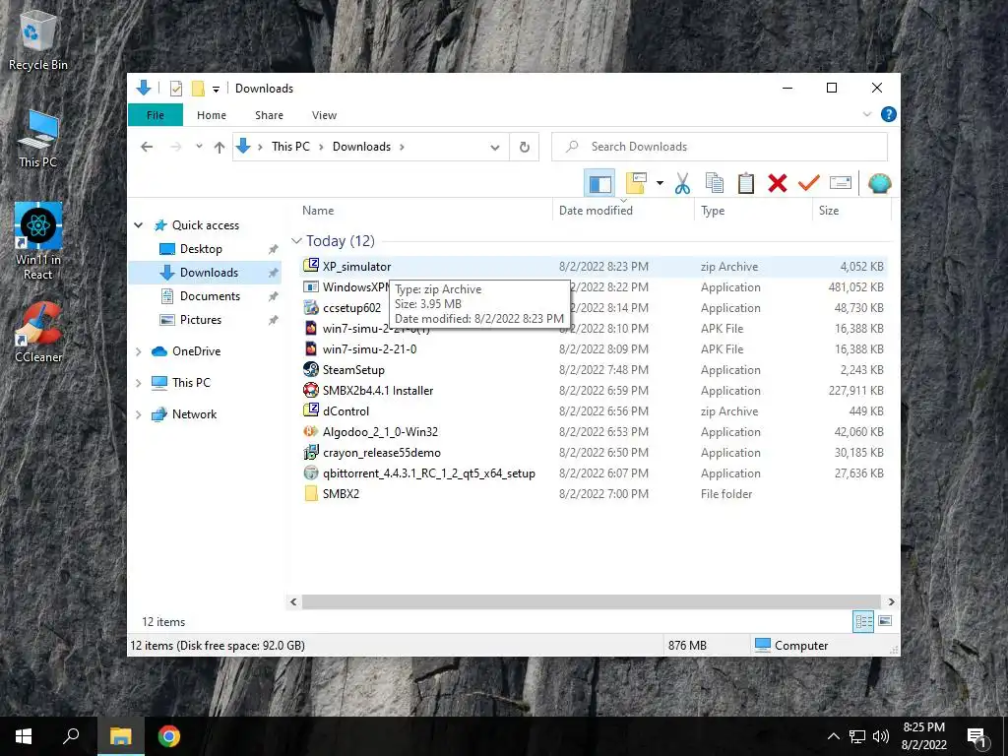The height and width of the screenshot is (756, 1008).
Task: Switch to large thumbnails view button
Action: point(885,621)
